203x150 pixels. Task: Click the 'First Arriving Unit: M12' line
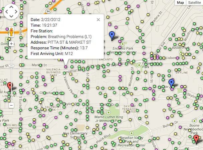[x=52, y=53]
